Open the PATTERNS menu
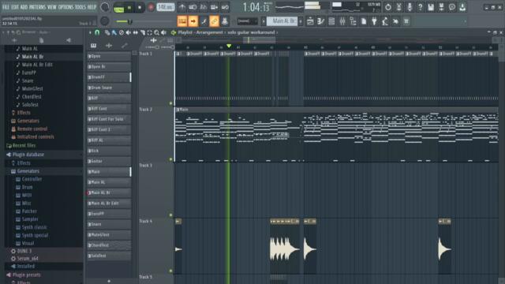Viewport: 505px width, 284px height. [38, 7]
